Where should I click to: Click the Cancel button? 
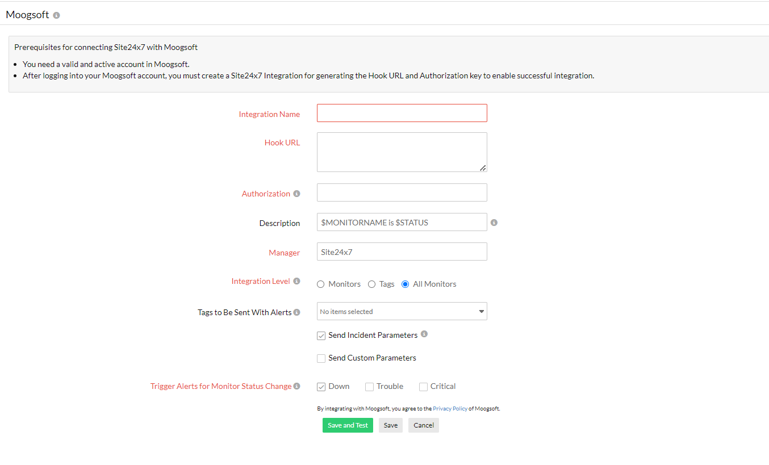point(423,425)
